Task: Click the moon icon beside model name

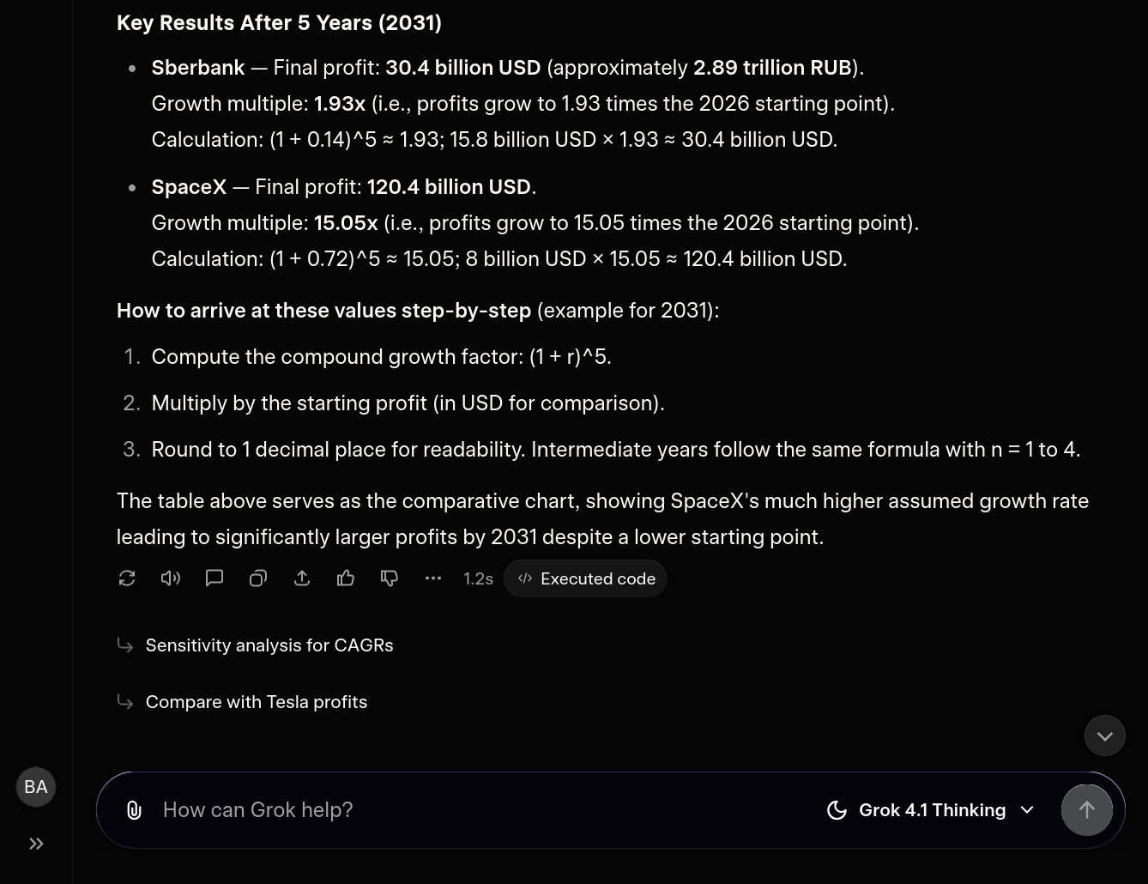Action: coord(837,810)
